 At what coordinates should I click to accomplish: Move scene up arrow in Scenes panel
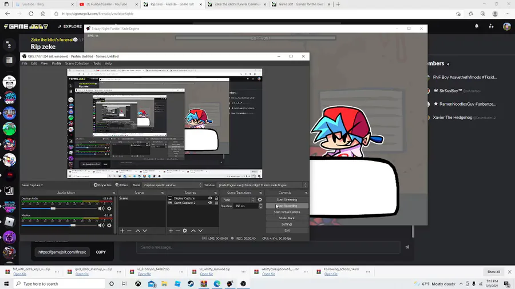(137, 231)
